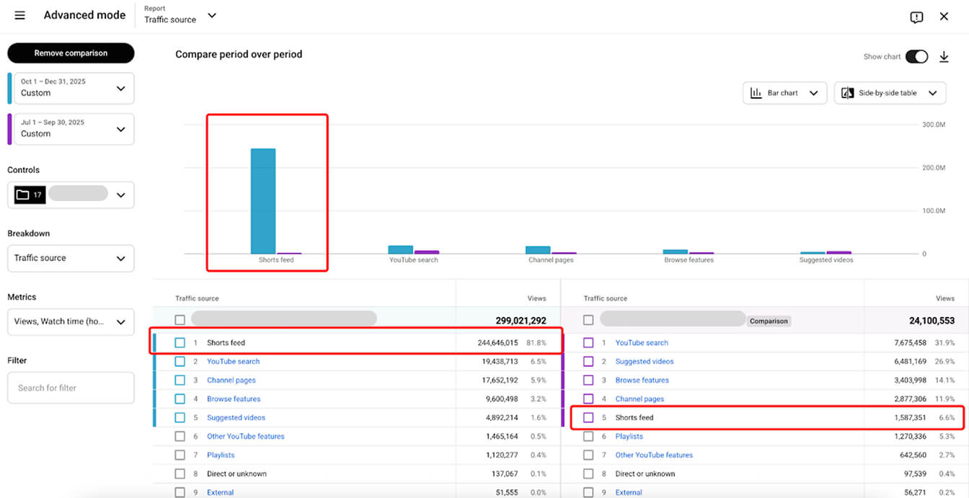Select the header select-all checkbox in left table

tap(180, 318)
